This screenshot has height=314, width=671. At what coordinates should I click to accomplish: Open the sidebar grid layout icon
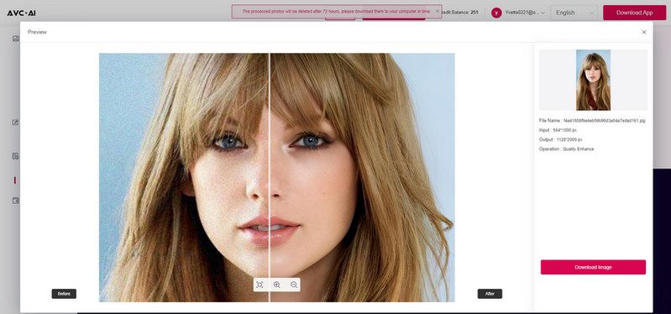click(x=16, y=156)
